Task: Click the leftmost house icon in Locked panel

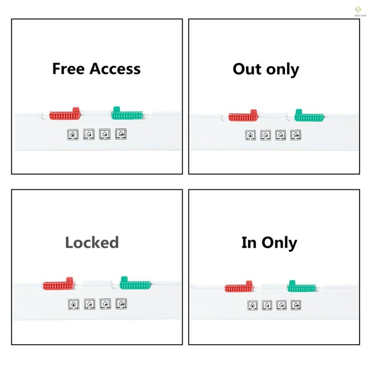Action: [x=73, y=304]
